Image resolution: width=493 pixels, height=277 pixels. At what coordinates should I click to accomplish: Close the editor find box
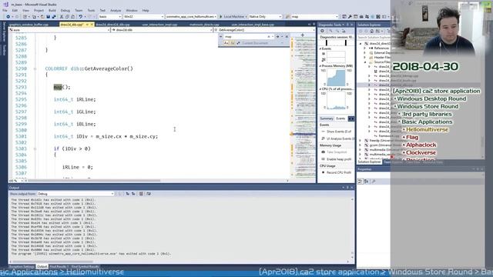[x=287, y=37]
